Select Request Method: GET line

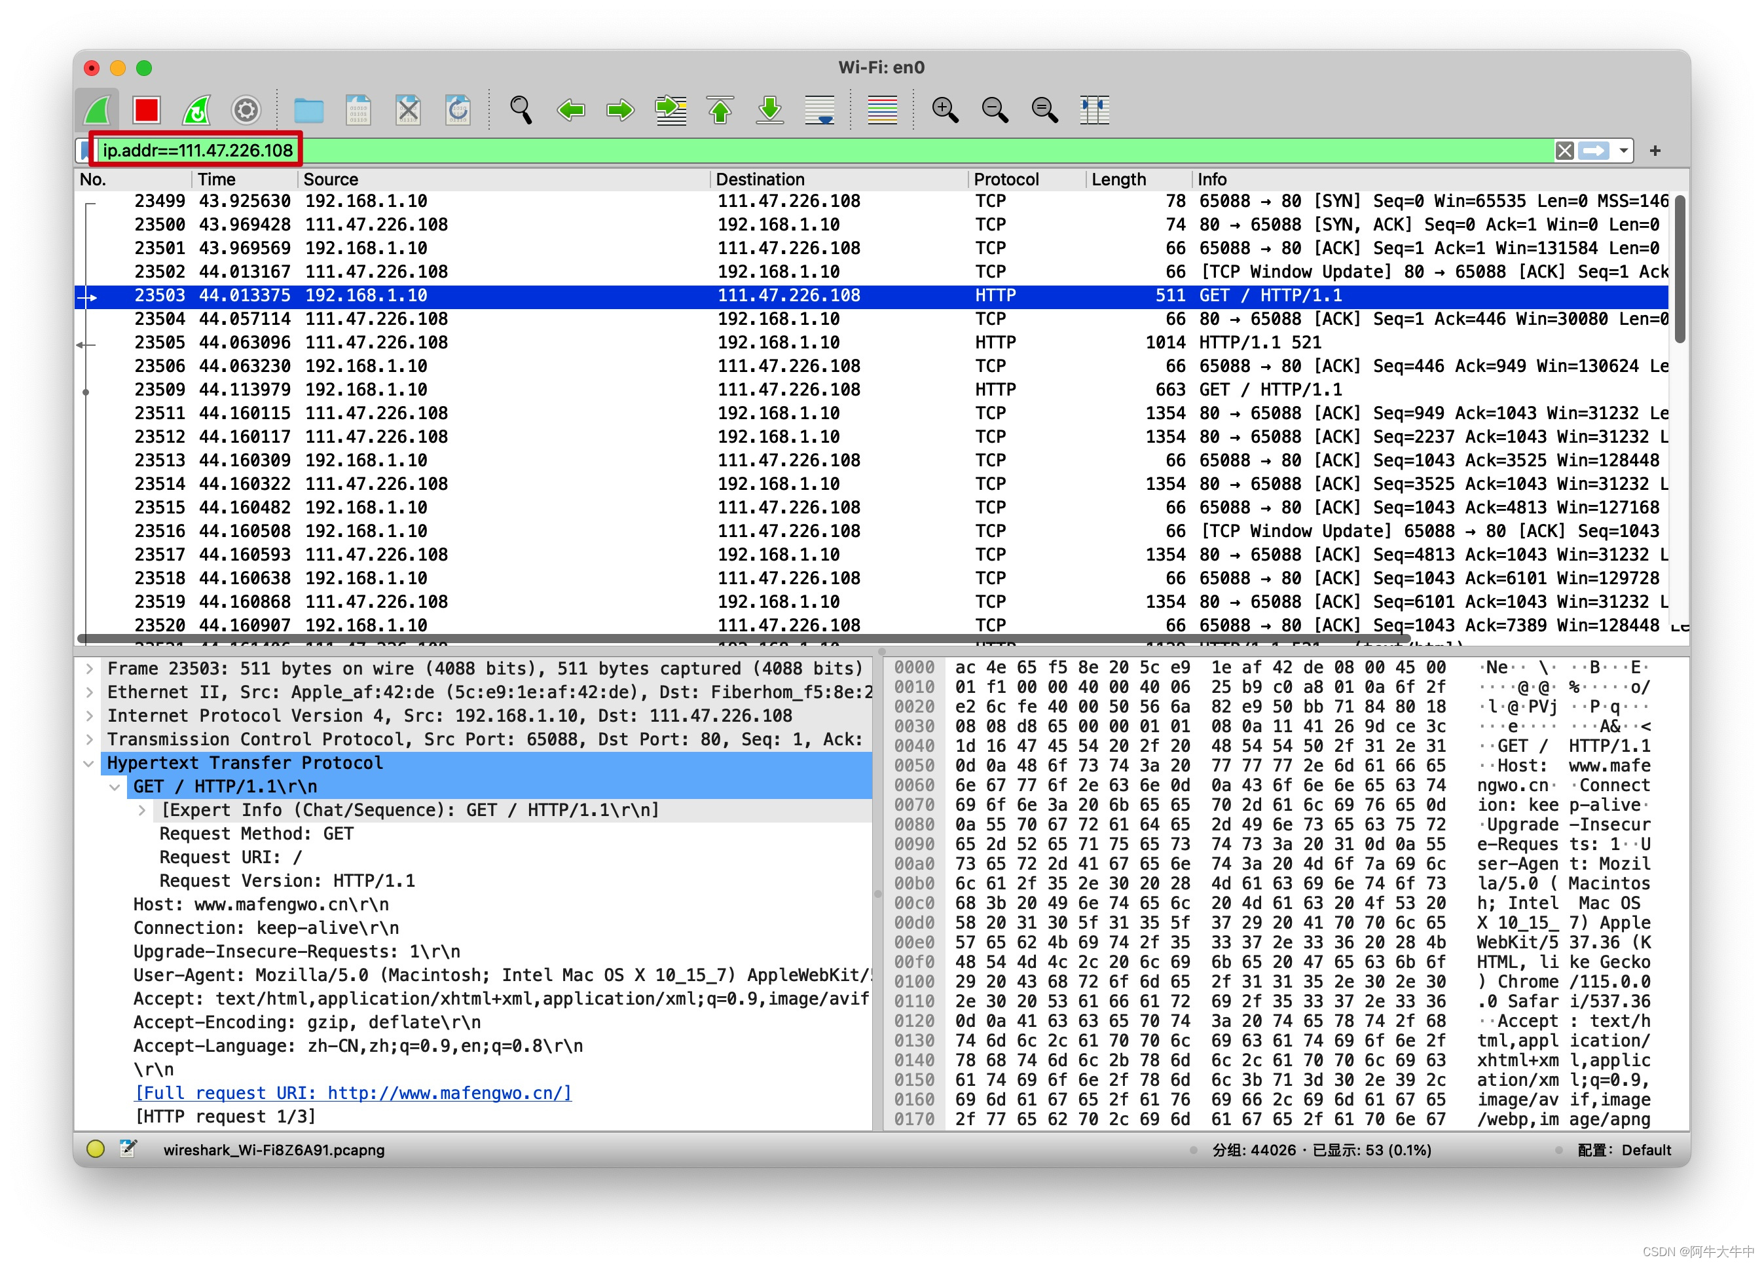[257, 834]
